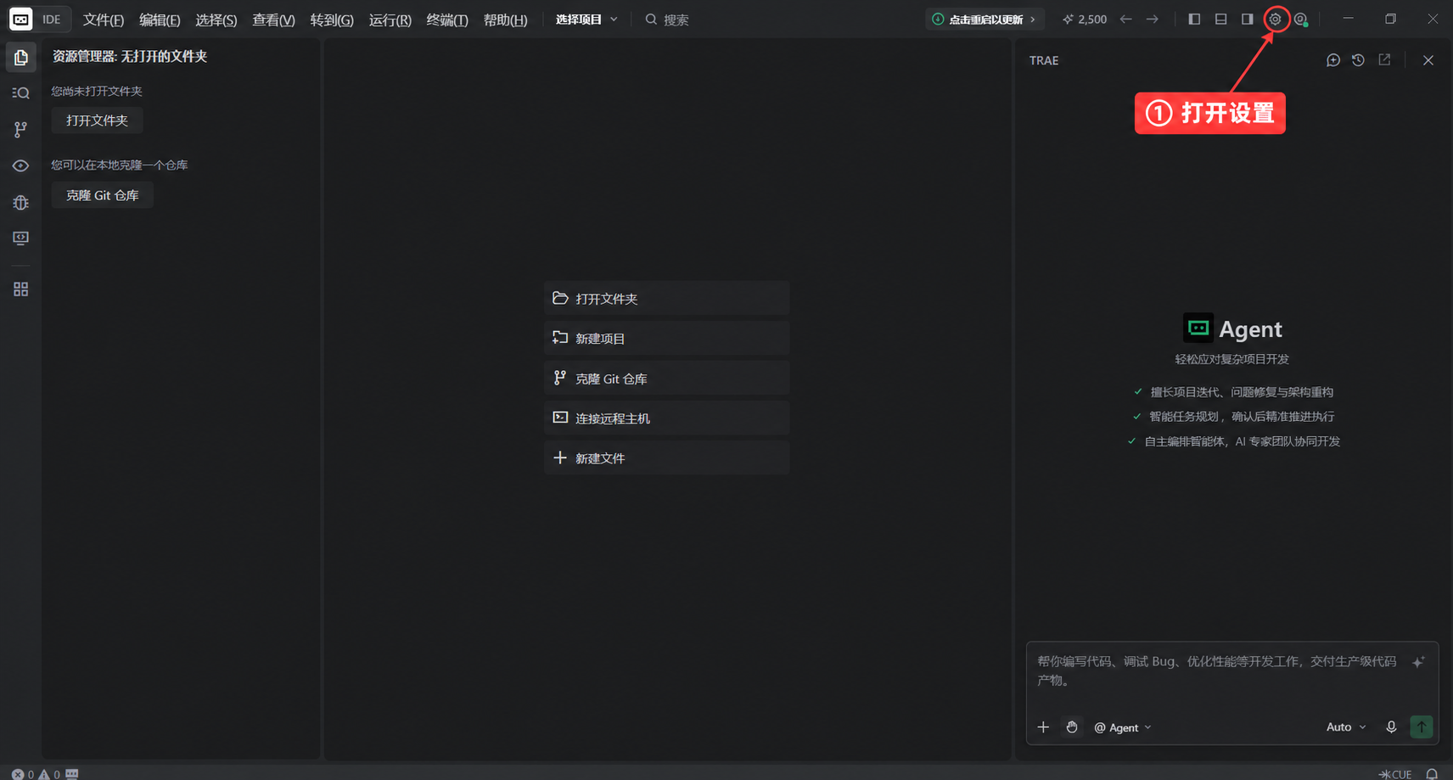Pop out the TRAE panel to a window
Screen dimensions: 1453x780
point(1384,60)
